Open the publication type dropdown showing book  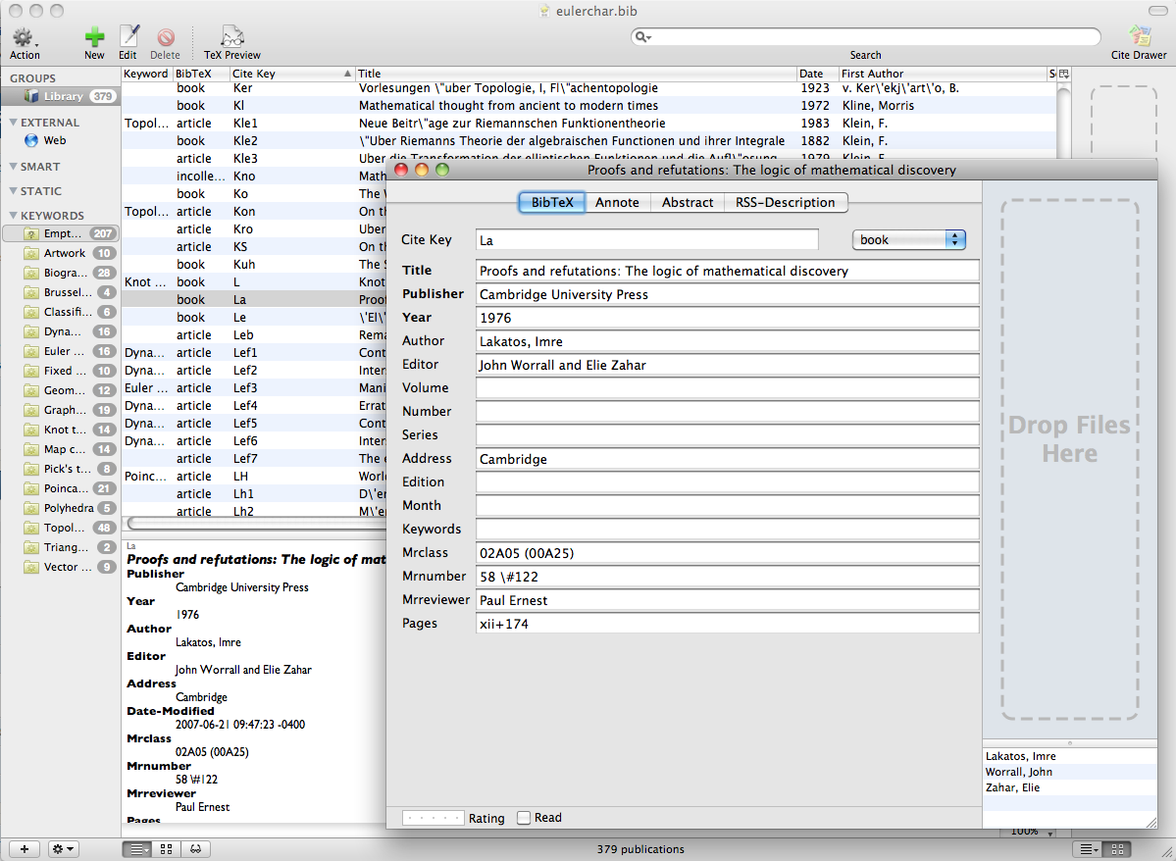(909, 239)
